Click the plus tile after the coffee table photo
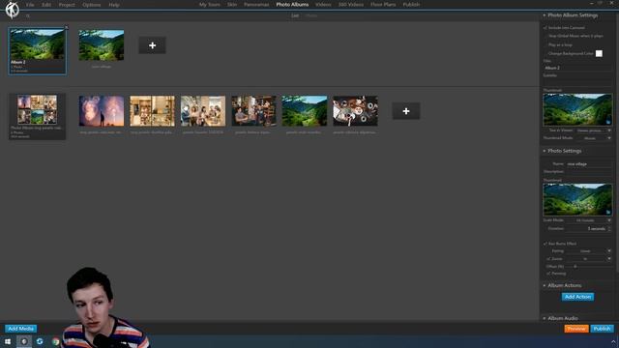The image size is (619, 348). (406, 111)
